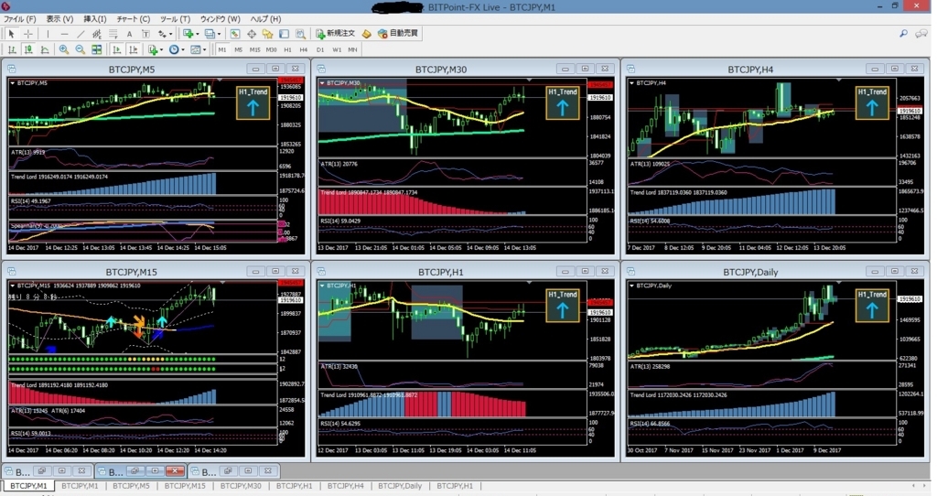Click the search magnifier at top right
This screenshot has width=937, height=496.
point(903,34)
